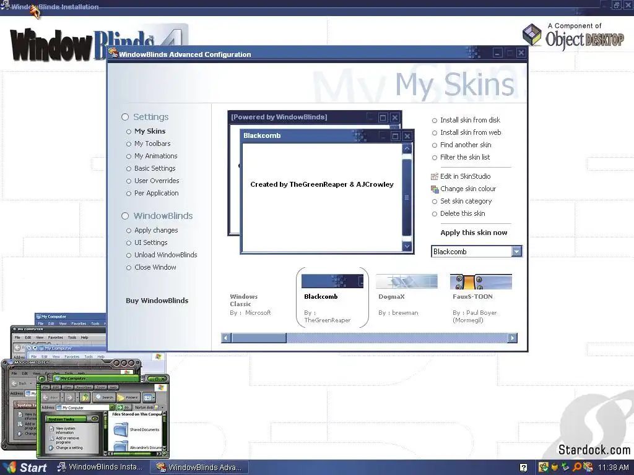Viewport: 634px width, 475px height.
Task: Open Basic Settings from the sidebar
Action: [x=151, y=168]
